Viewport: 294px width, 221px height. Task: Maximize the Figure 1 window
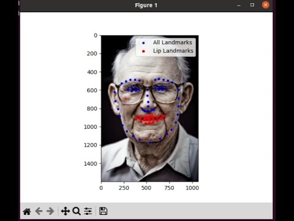[x=252, y=5]
